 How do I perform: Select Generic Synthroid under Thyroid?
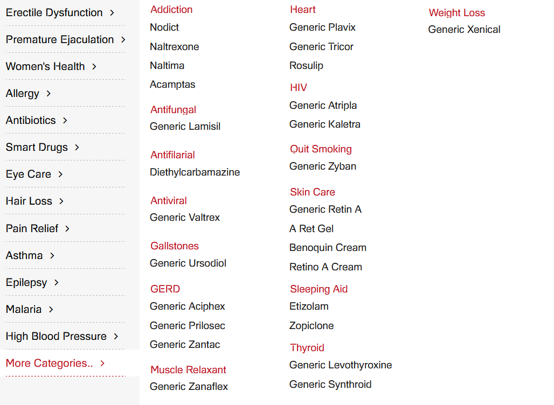(330, 384)
